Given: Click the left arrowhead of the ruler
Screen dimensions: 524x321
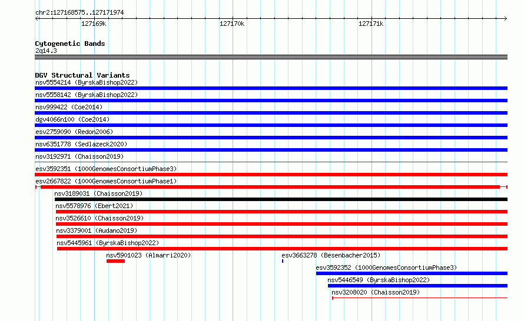Looking at the screenshot, I should point(37,18).
